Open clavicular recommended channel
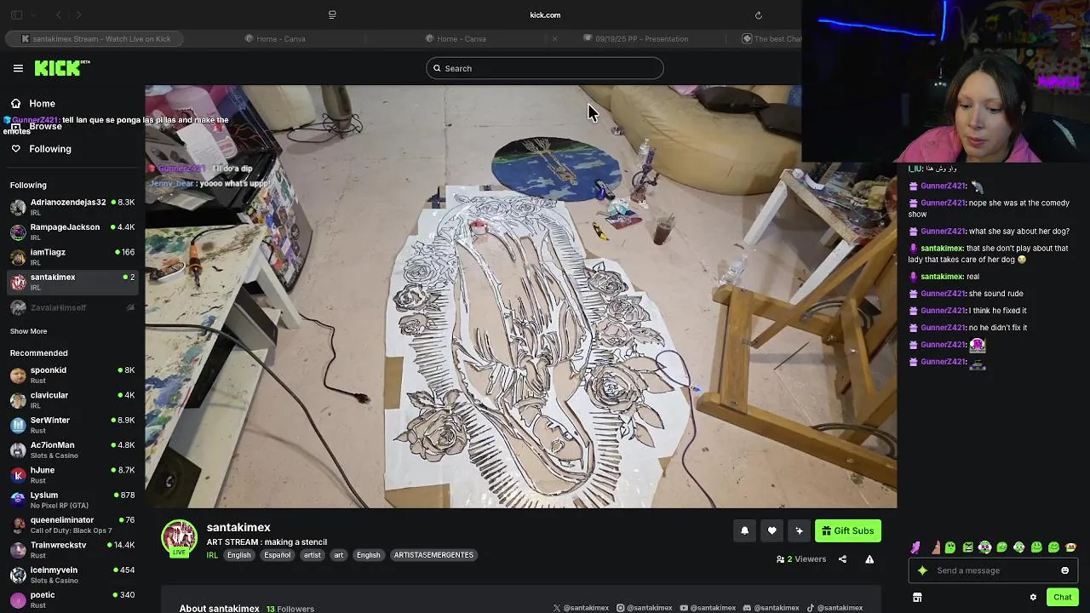Image resolution: width=1090 pixels, height=613 pixels. point(72,399)
